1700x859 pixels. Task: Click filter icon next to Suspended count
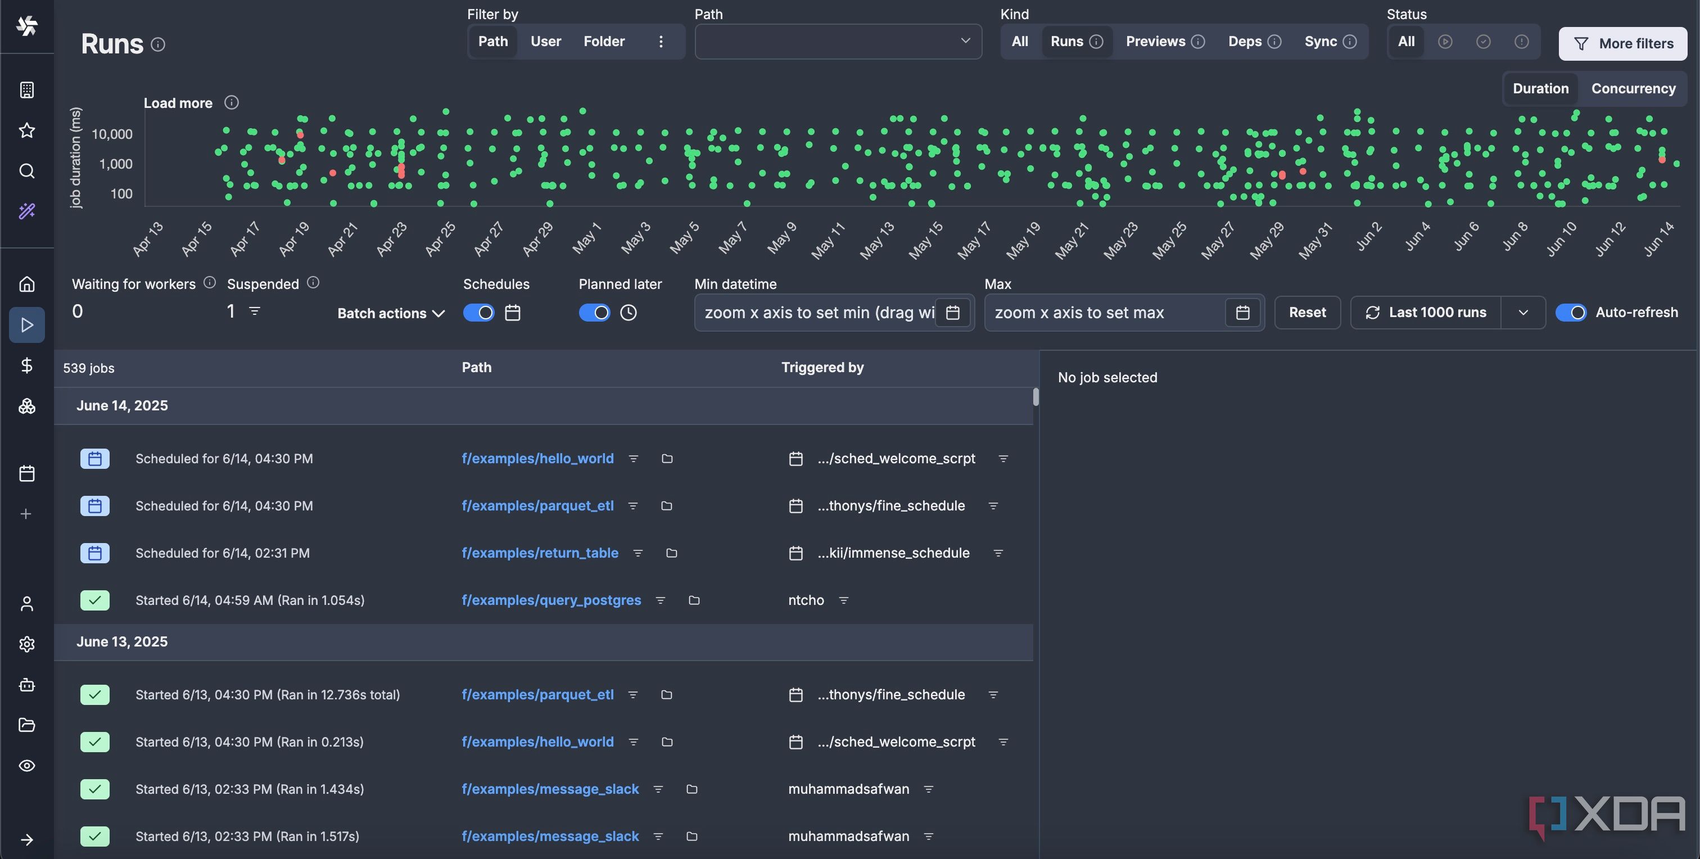[254, 310]
